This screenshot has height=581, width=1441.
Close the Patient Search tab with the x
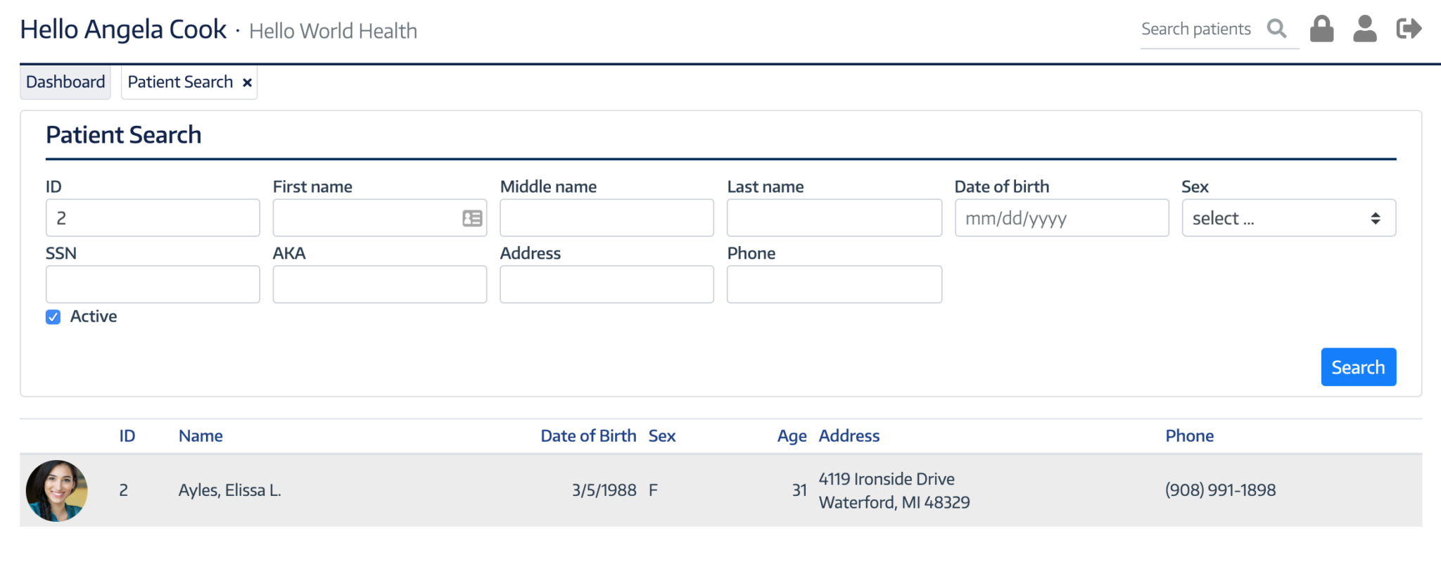pyautogui.click(x=247, y=83)
